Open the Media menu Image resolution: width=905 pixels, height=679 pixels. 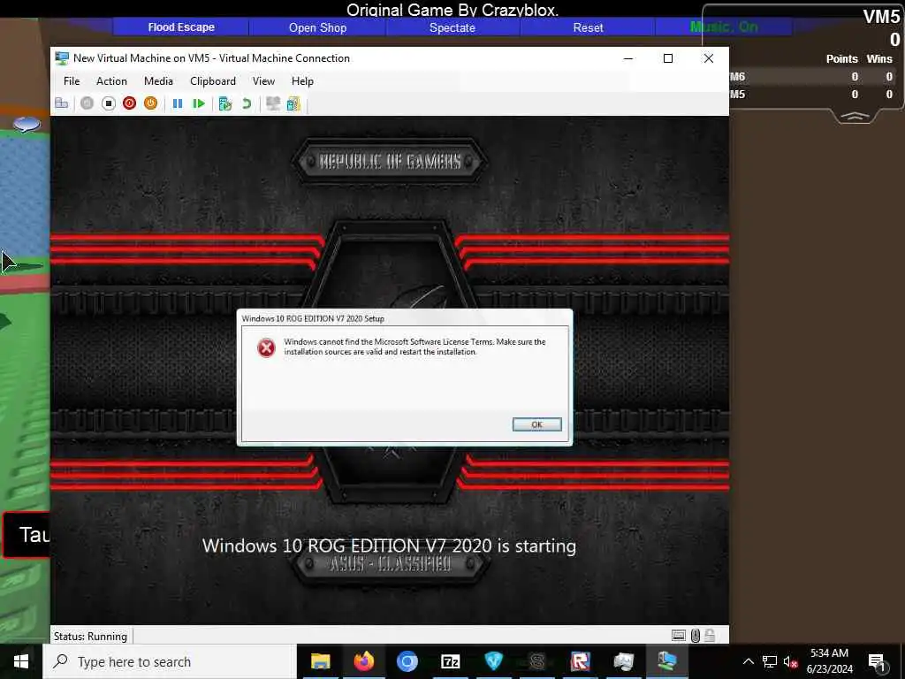pyautogui.click(x=158, y=80)
